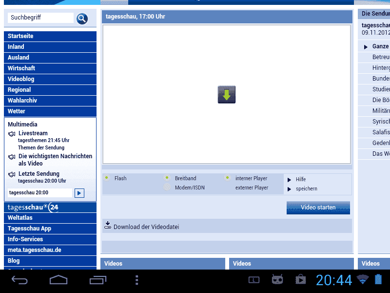This screenshot has width=390, height=293.
Task: Open recent apps in system bar
Action: [98, 280]
